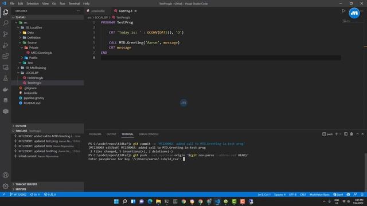Change CRLF end of line sequence
The width and height of the screenshot is (367, 206).
(303, 195)
